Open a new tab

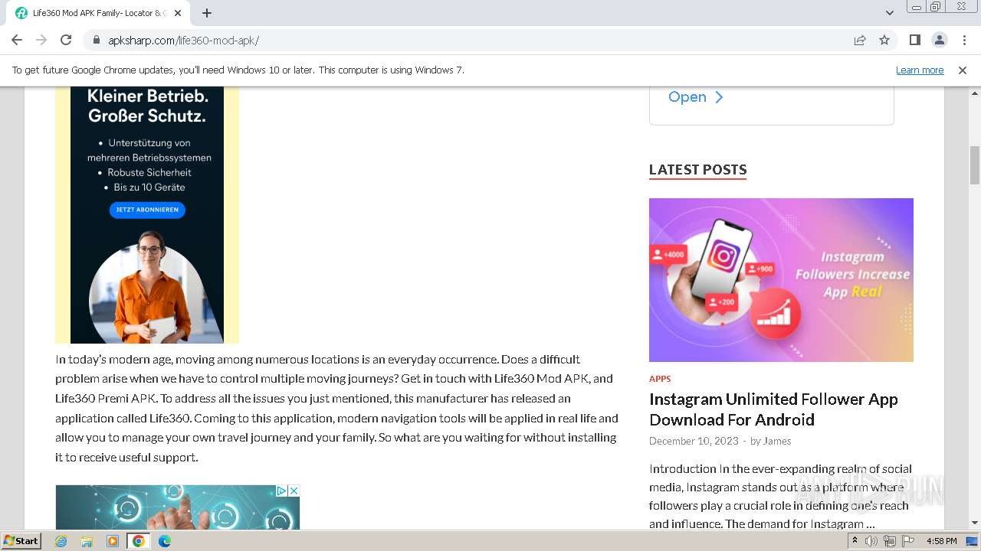tap(207, 13)
